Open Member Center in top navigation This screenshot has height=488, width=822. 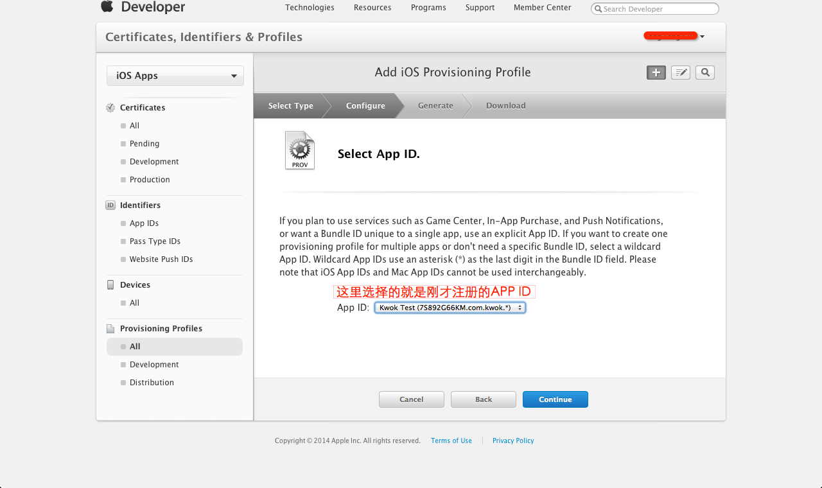coord(543,8)
